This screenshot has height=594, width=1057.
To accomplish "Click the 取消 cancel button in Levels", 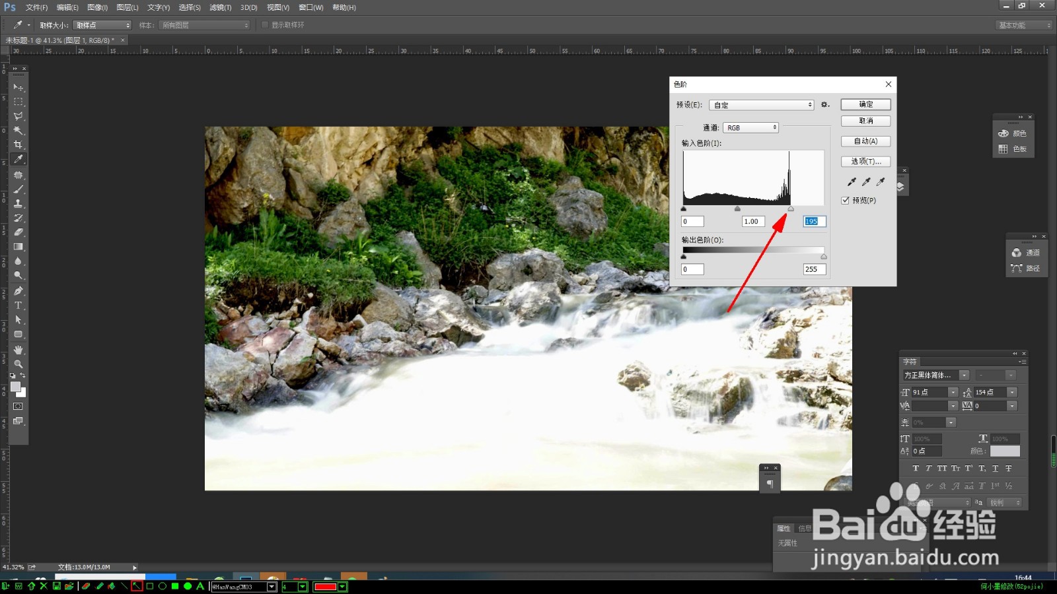I will 866,121.
